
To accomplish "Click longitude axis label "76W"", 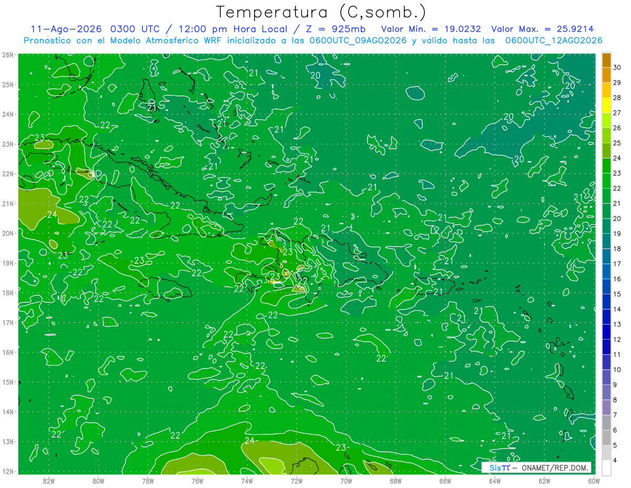I will [x=197, y=481].
